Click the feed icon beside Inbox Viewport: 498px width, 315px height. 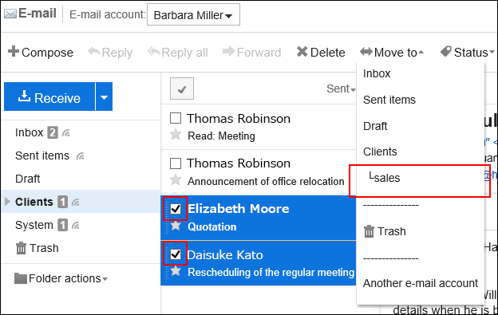pos(66,133)
